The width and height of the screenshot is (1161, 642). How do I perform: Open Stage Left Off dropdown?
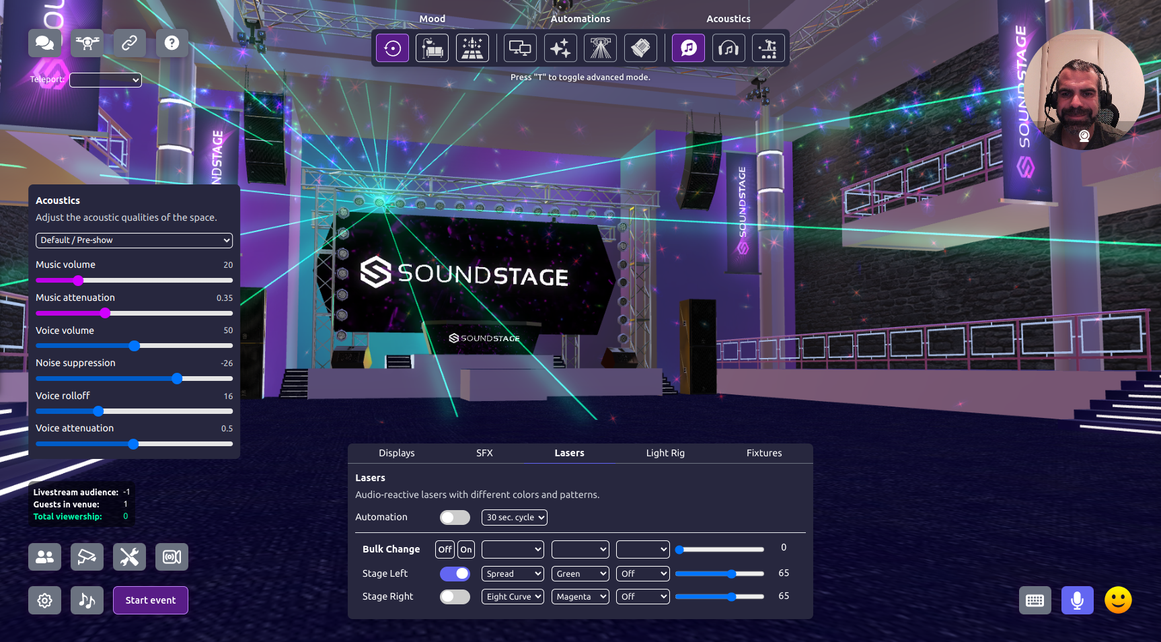coord(643,574)
